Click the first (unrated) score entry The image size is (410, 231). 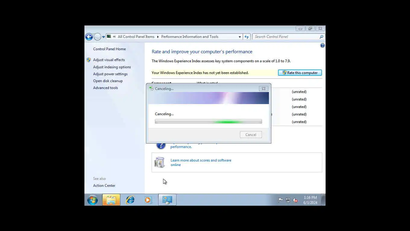[x=299, y=92]
